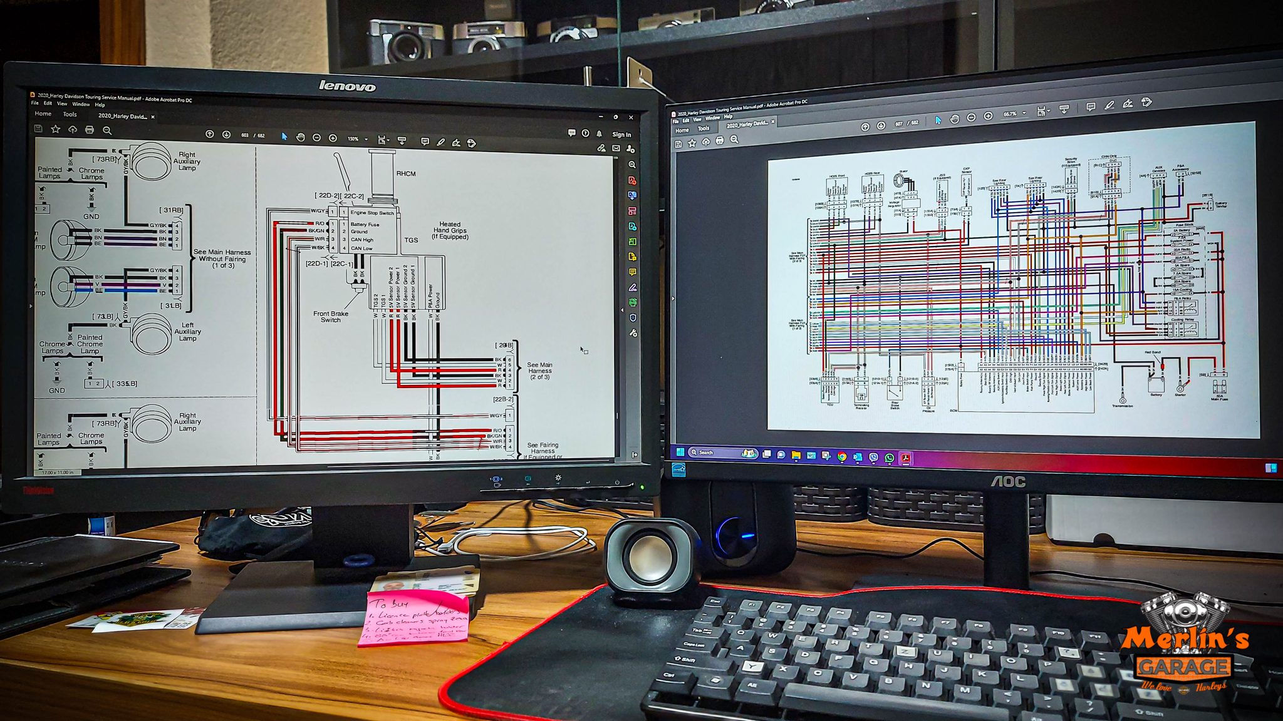This screenshot has height=721, width=1283.
Task: Choose the Hand tool in right Acrobat window
Action: point(954,118)
